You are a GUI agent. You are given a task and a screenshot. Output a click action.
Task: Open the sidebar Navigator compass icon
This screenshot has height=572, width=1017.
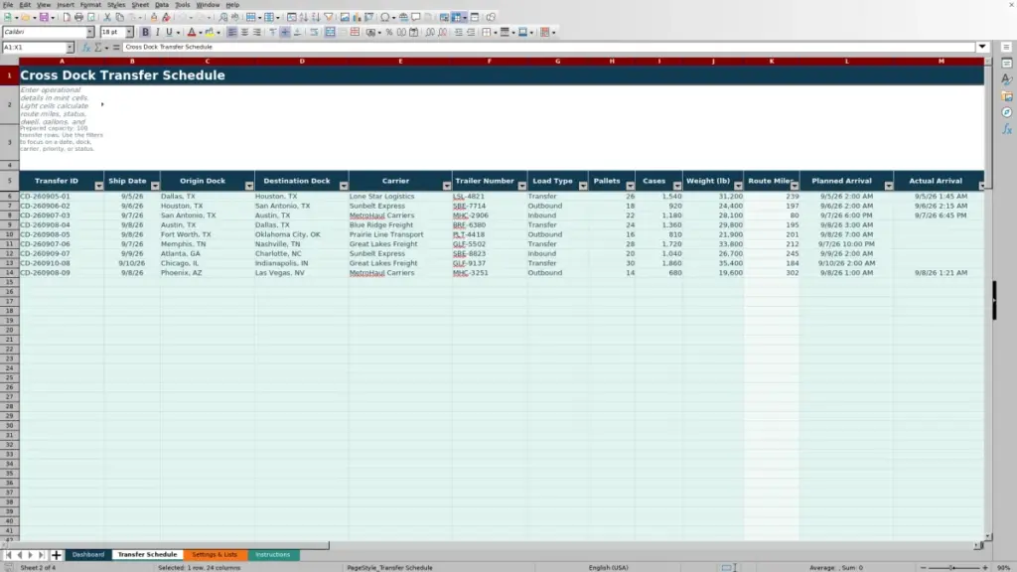(1007, 113)
